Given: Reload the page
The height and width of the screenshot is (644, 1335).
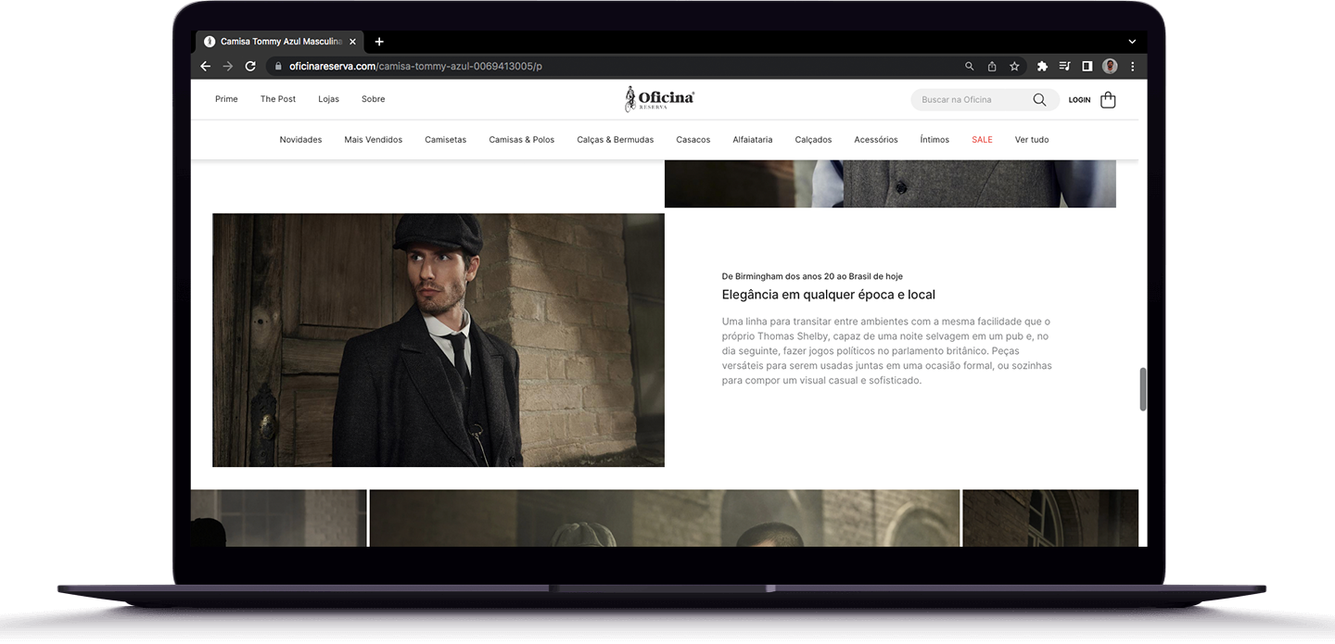Looking at the screenshot, I should [250, 66].
